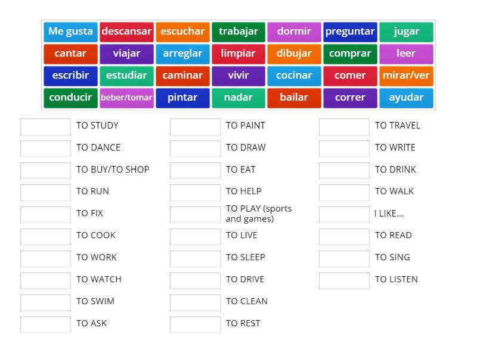Image resolution: width=477 pixels, height=357 pixels.
Task: Select the "Me gusta" tile
Action: tap(70, 32)
